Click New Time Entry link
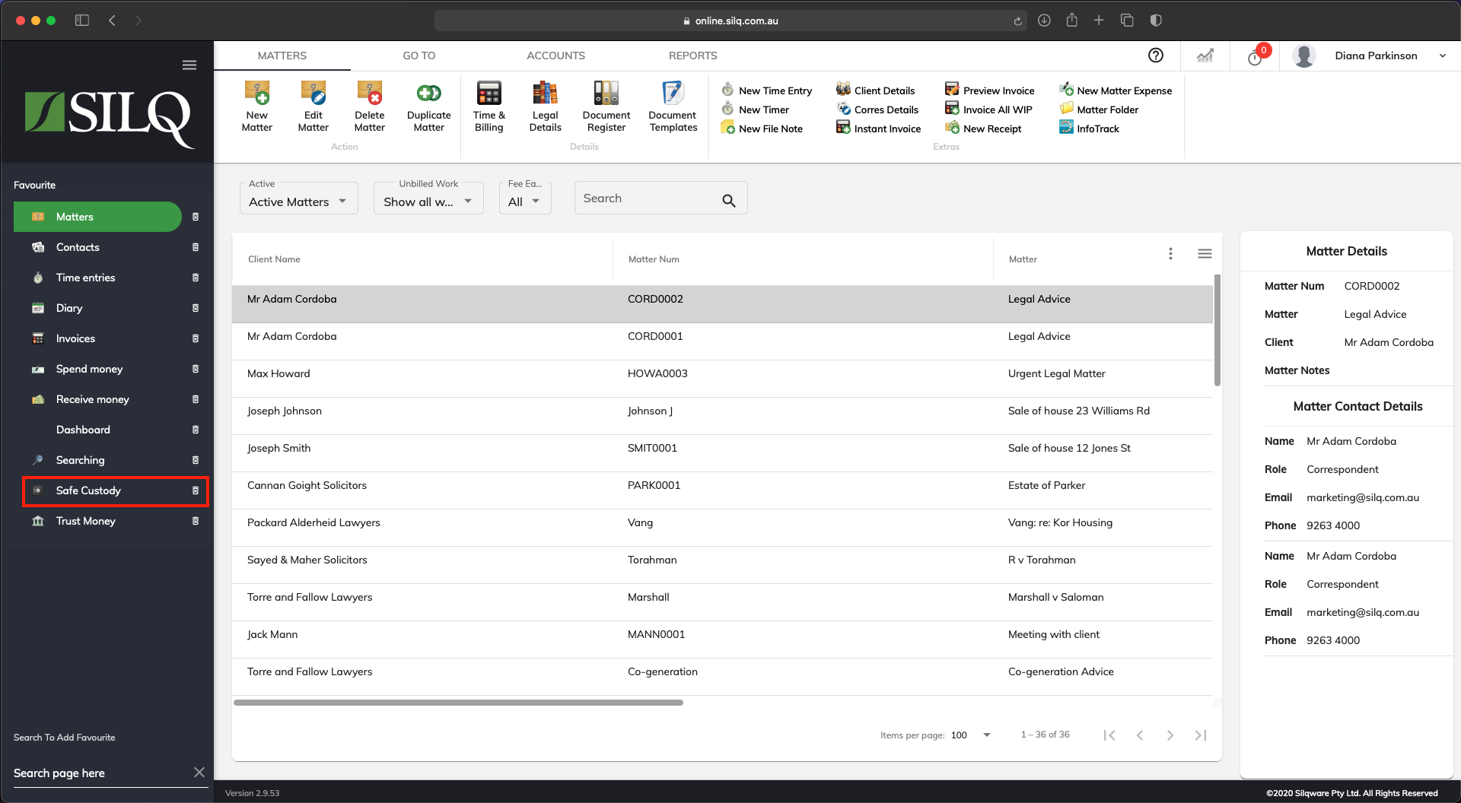 click(x=775, y=90)
